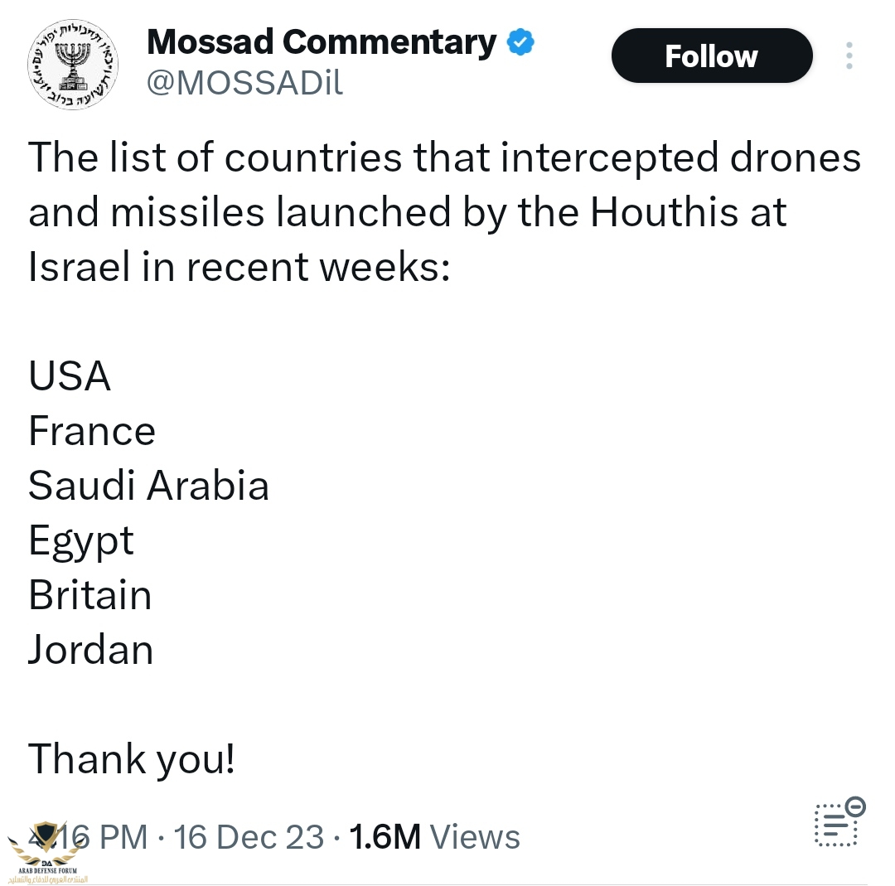Click France in the country list
The width and height of the screenshot is (895, 886).
click(x=92, y=431)
